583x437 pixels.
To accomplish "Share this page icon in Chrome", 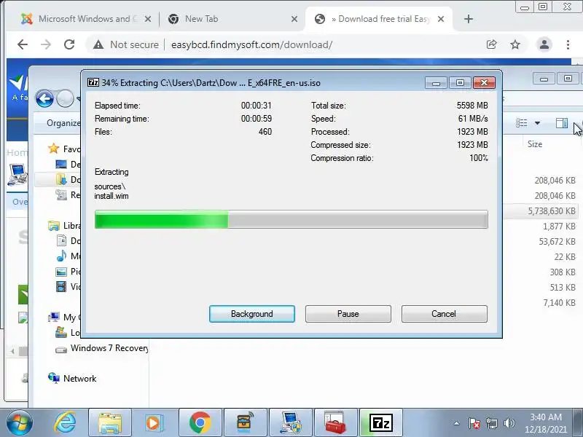I will tap(491, 44).
